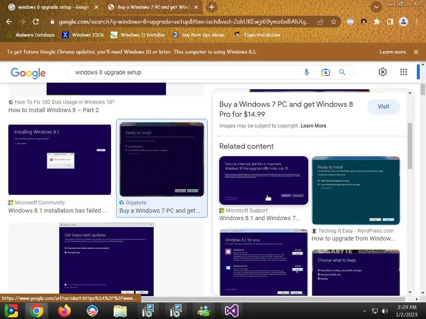
Task: Open Firefox from the taskbar
Action: (x=64, y=311)
